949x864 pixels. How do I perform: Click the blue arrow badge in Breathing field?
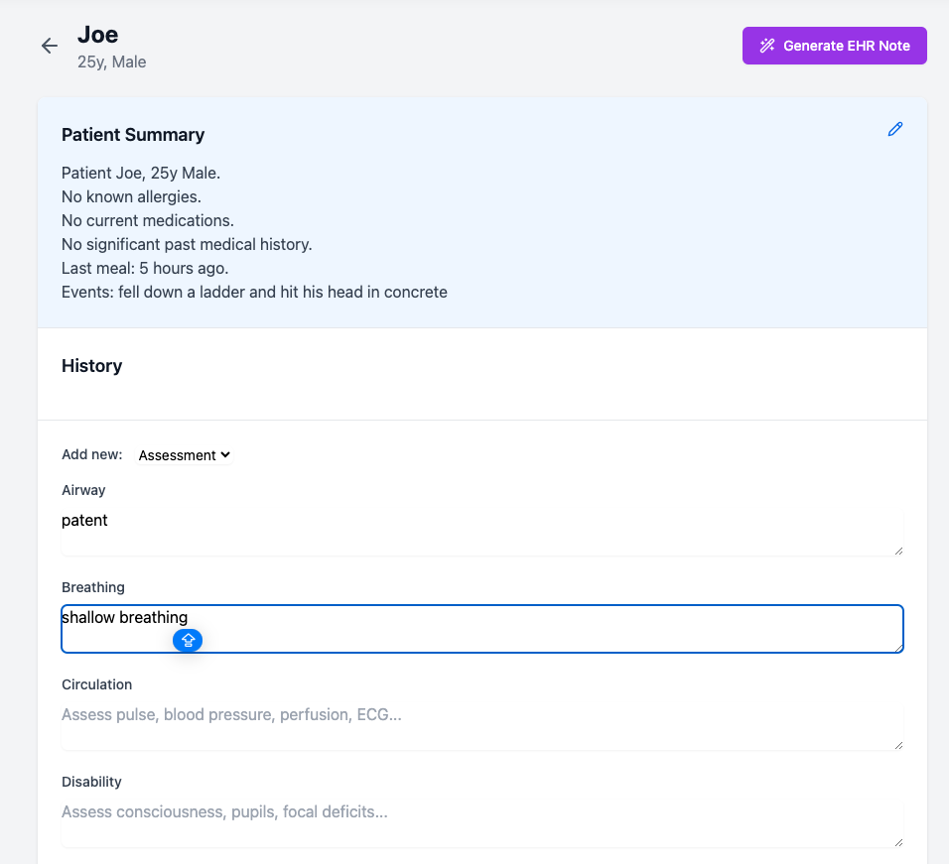point(188,641)
